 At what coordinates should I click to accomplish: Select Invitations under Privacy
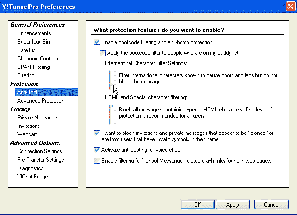coord(29,126)
